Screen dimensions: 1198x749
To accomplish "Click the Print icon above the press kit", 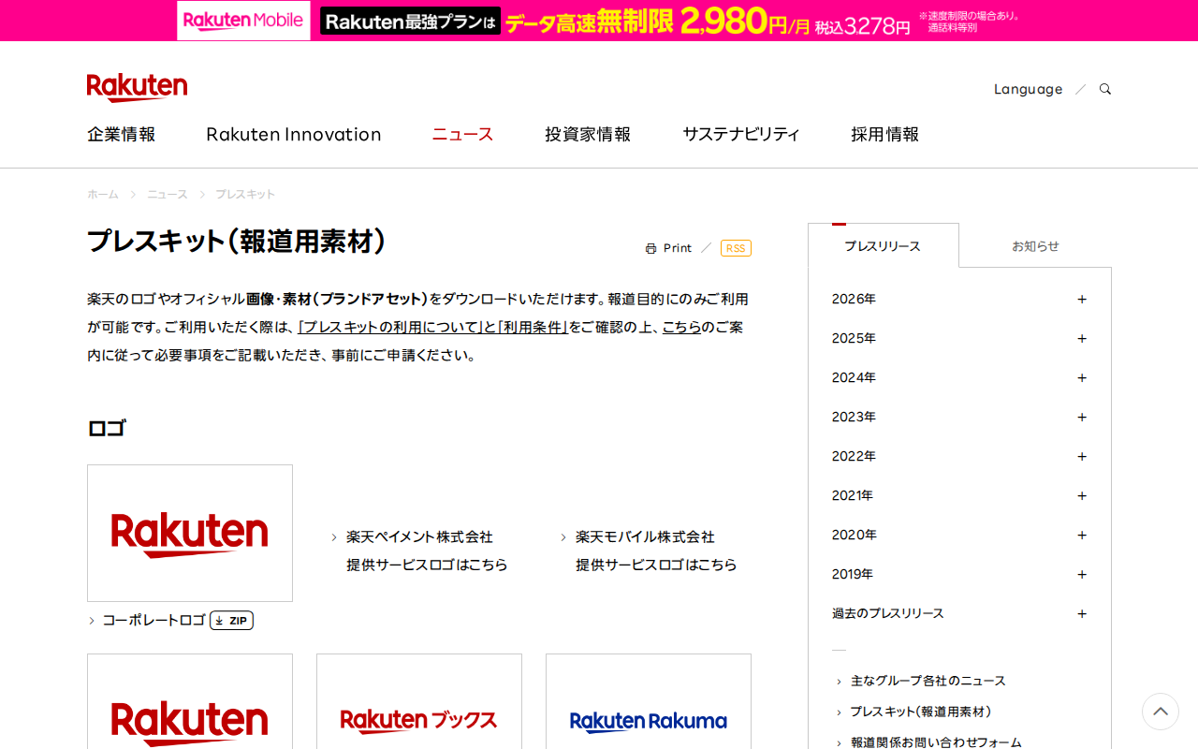I will click(x=668, y=247).
